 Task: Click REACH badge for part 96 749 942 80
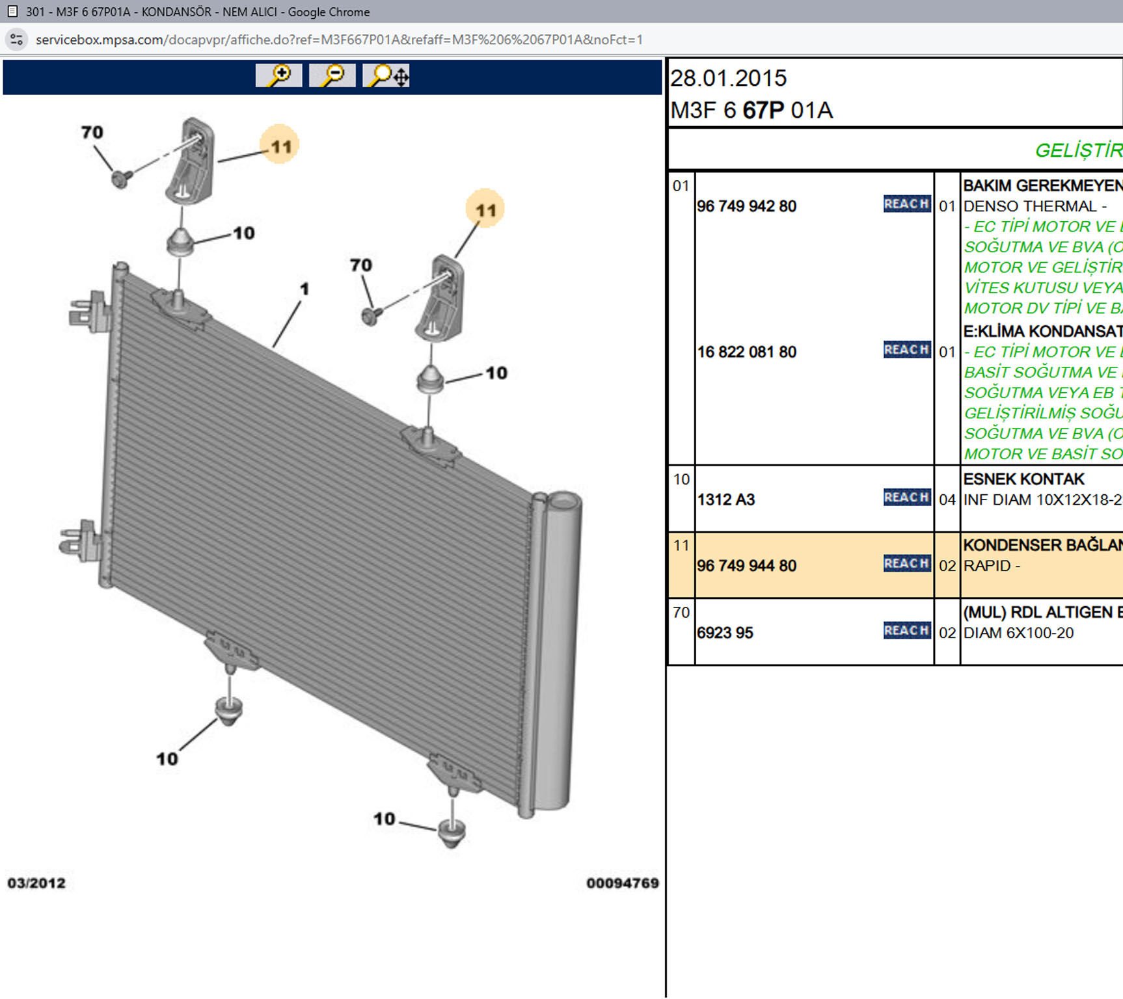point(906,204)
